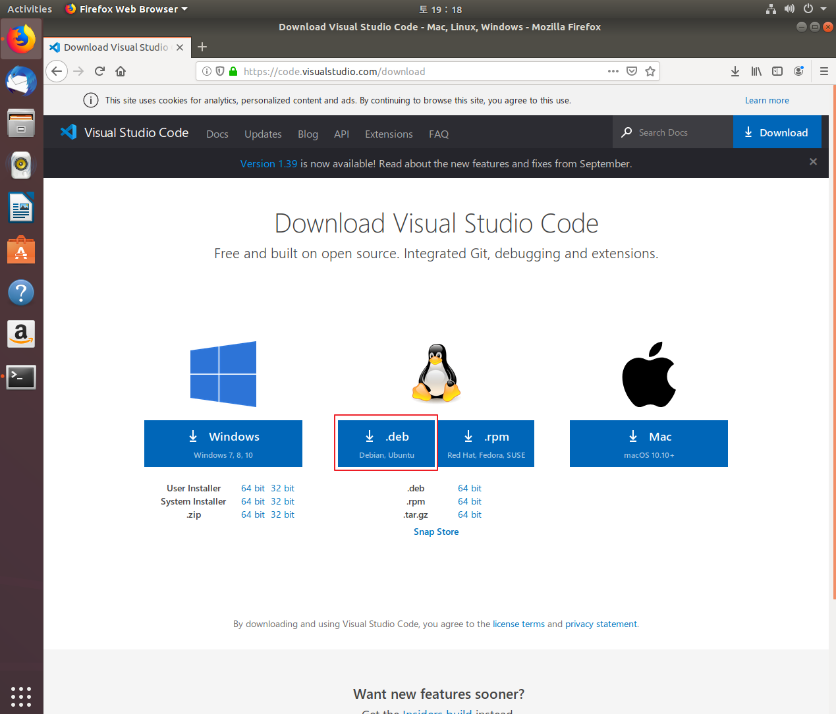836x714 pixels.
Task: Click Learn more in cookie notice
Action: (x=767, y=100)
